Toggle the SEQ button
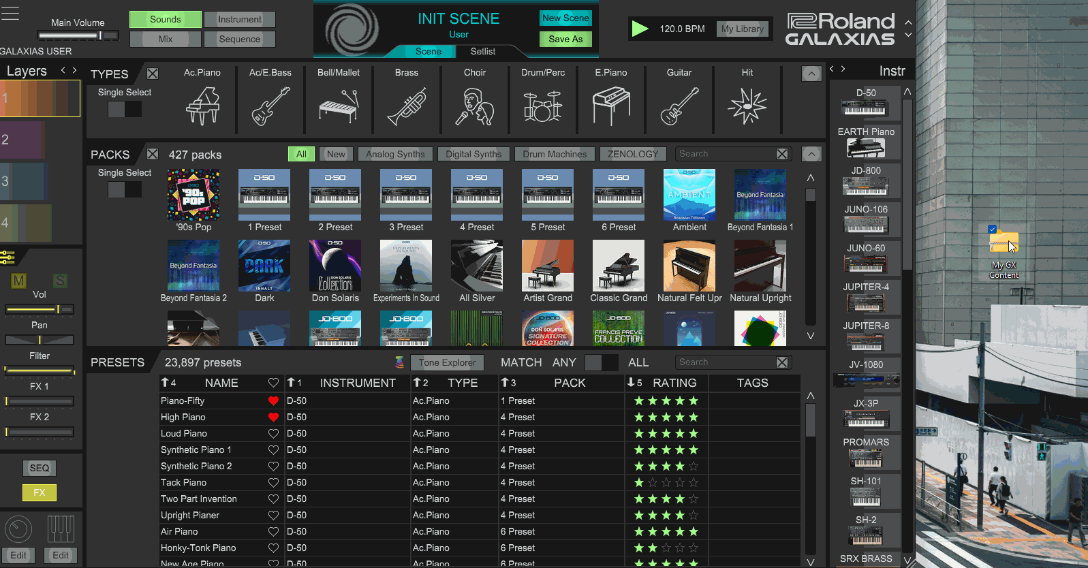 point(40,468)
